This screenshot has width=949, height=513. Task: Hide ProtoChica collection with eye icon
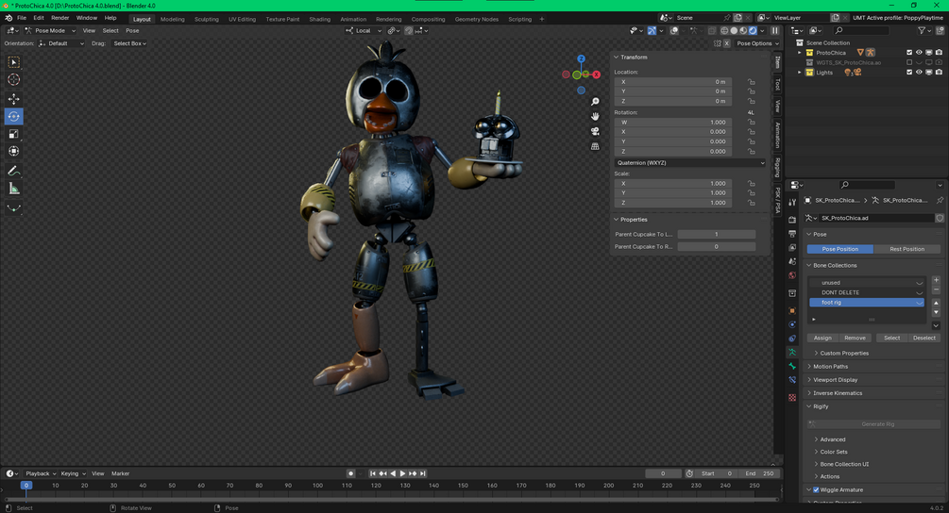[x=919, y=53]
